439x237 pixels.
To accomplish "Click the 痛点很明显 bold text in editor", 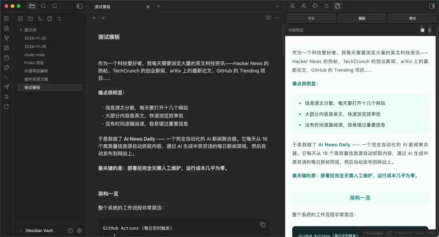I will [x=111, y=93].
